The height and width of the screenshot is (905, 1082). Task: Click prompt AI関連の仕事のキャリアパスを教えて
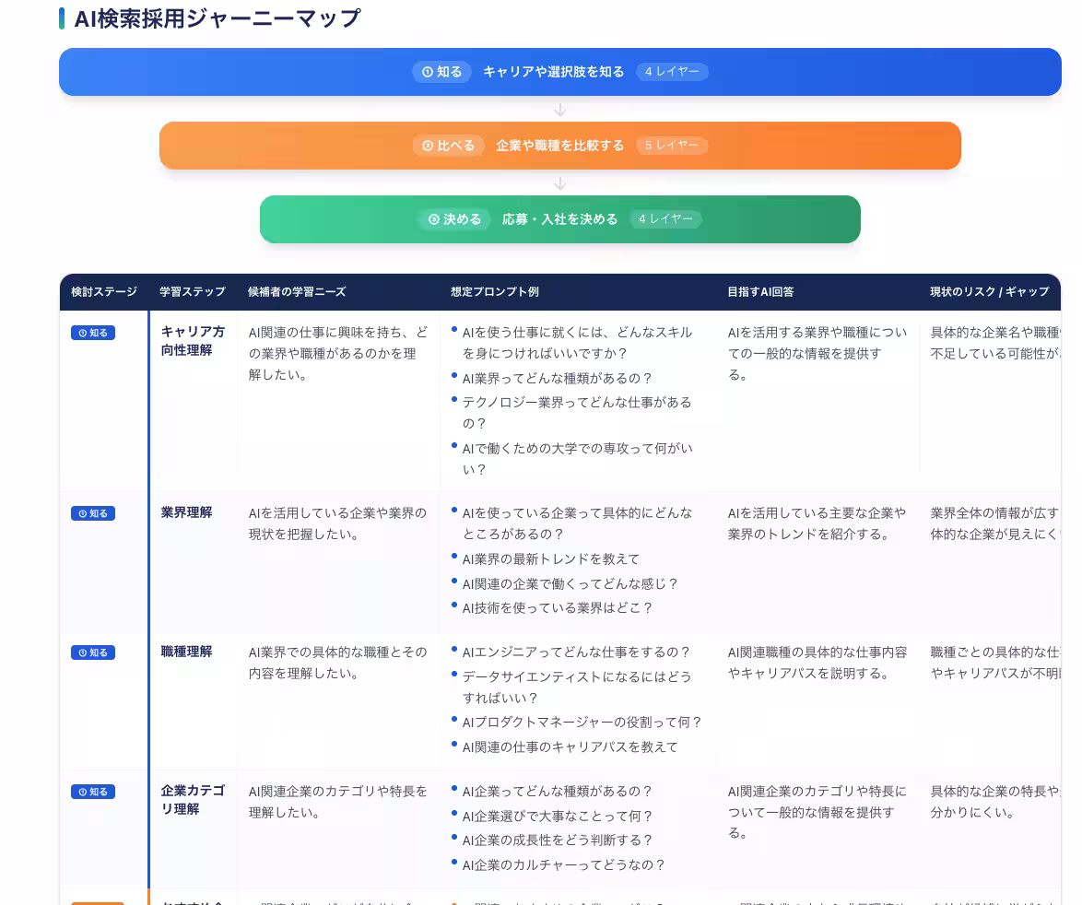click(x=570, y=747)
